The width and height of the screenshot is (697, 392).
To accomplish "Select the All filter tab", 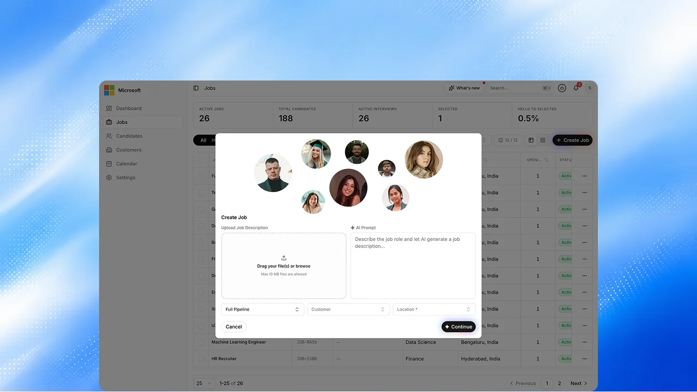I will tap(205, 140).
